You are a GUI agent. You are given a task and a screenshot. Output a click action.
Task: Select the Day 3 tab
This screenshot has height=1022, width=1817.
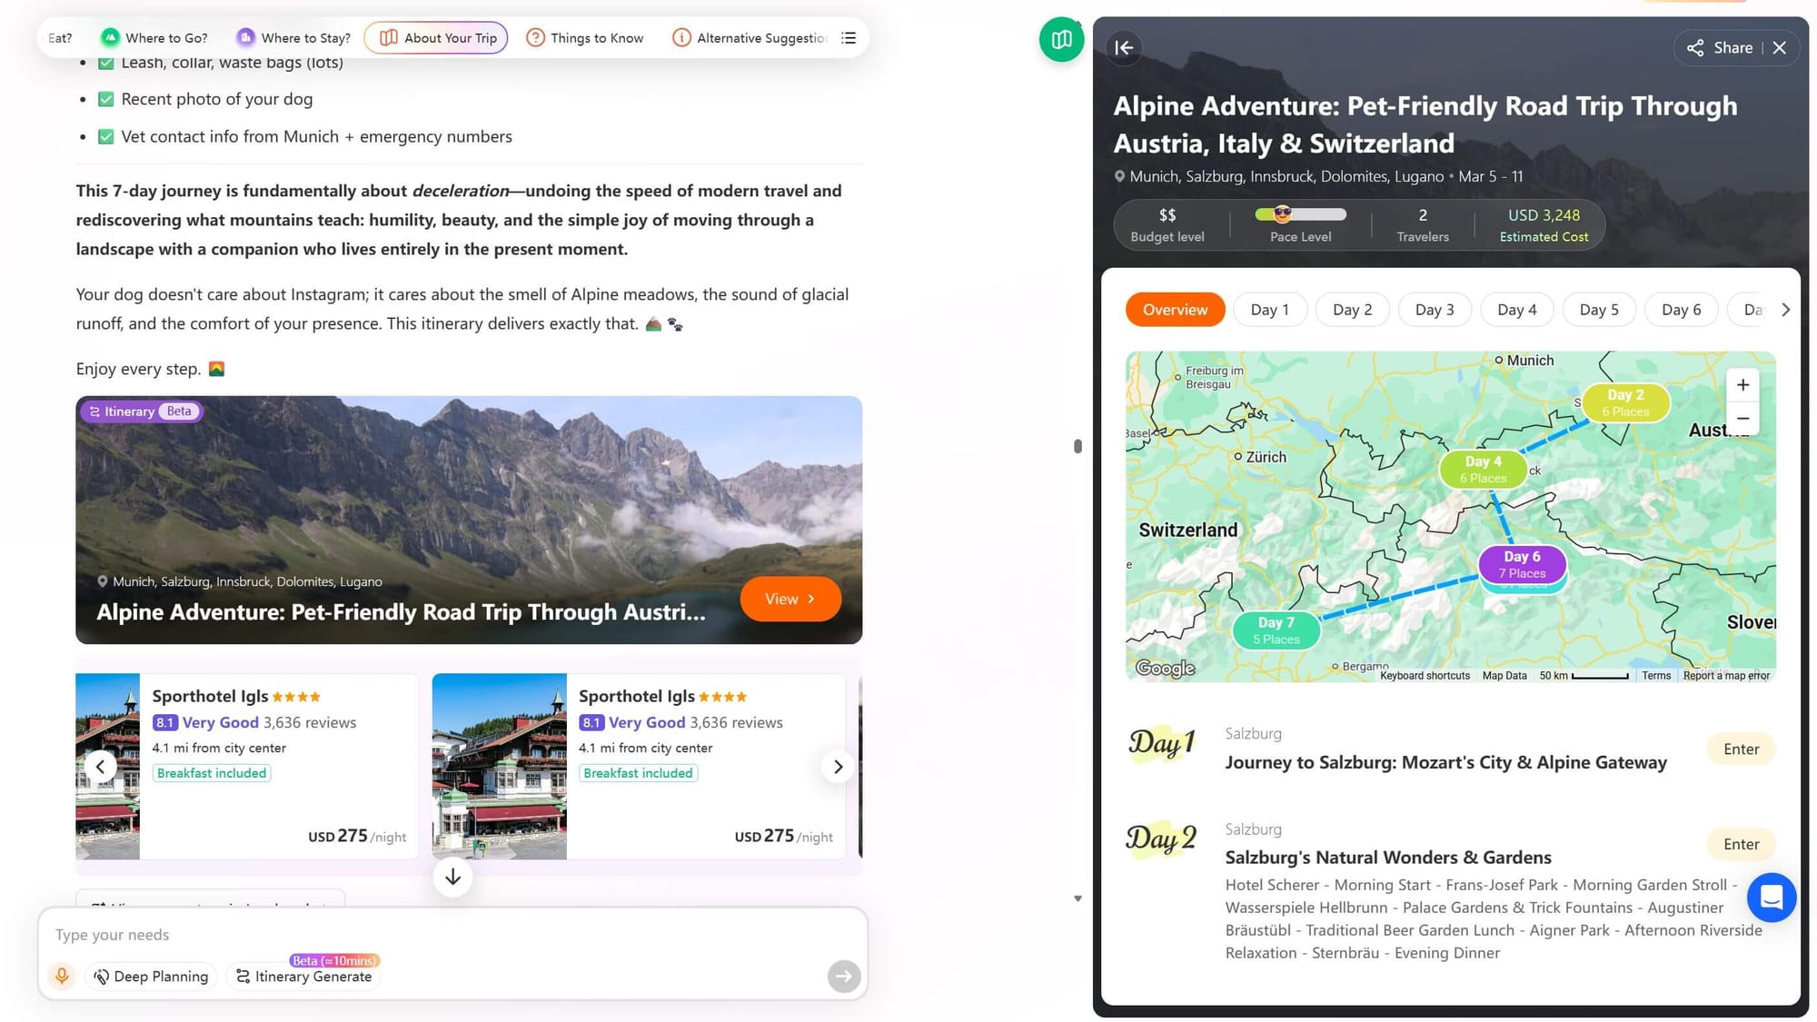tap(1434, 310)
